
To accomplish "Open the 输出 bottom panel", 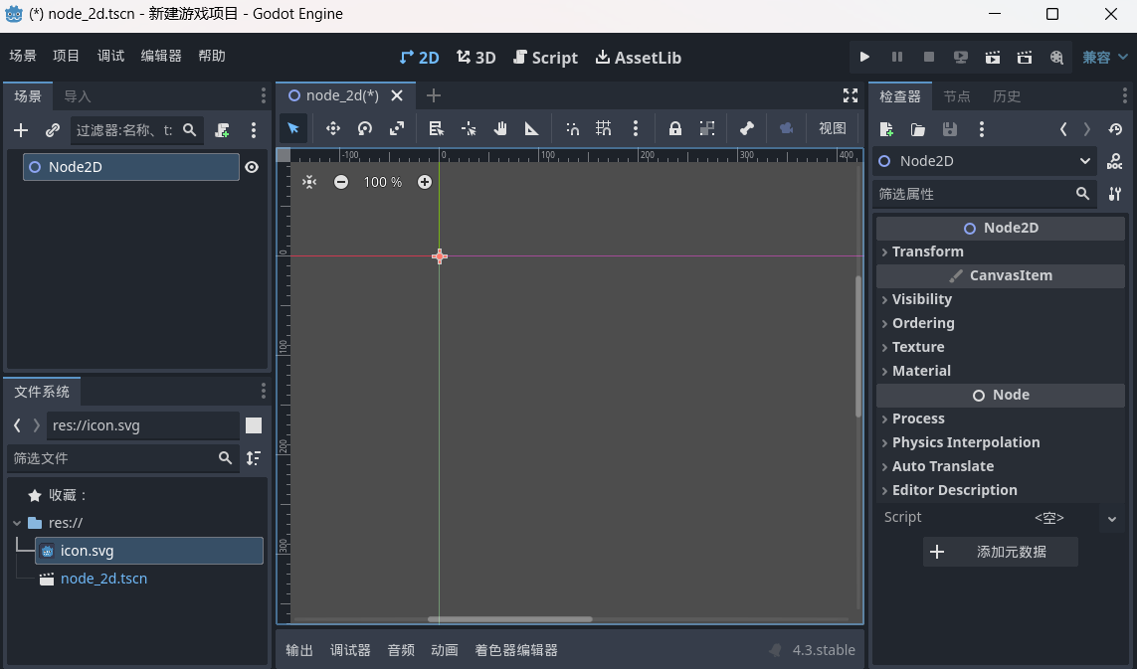I will [299, 650].
